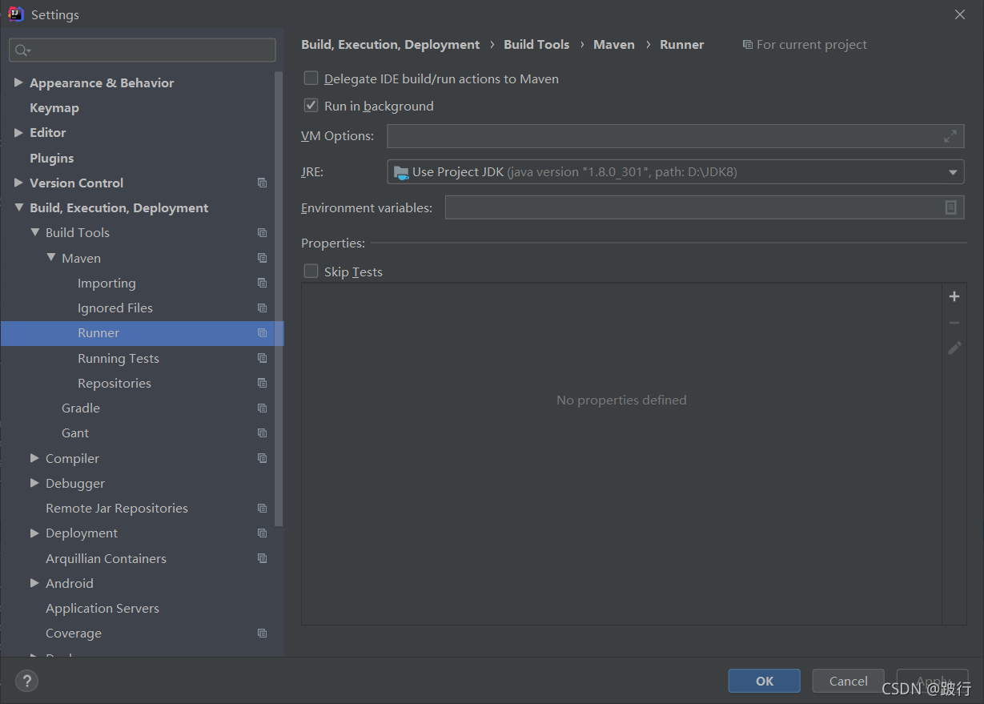Click the IntelliJ IDEA logo in title bar

coord(16,14)
